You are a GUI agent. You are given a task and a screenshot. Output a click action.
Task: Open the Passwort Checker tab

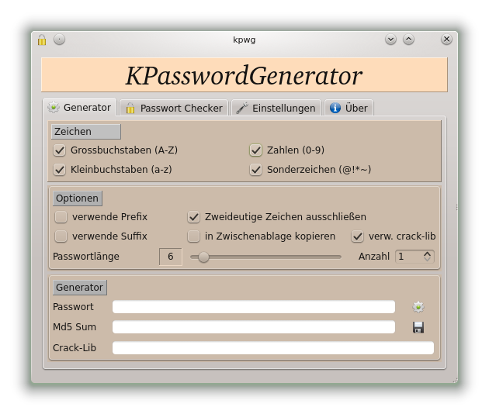(174, 108)
